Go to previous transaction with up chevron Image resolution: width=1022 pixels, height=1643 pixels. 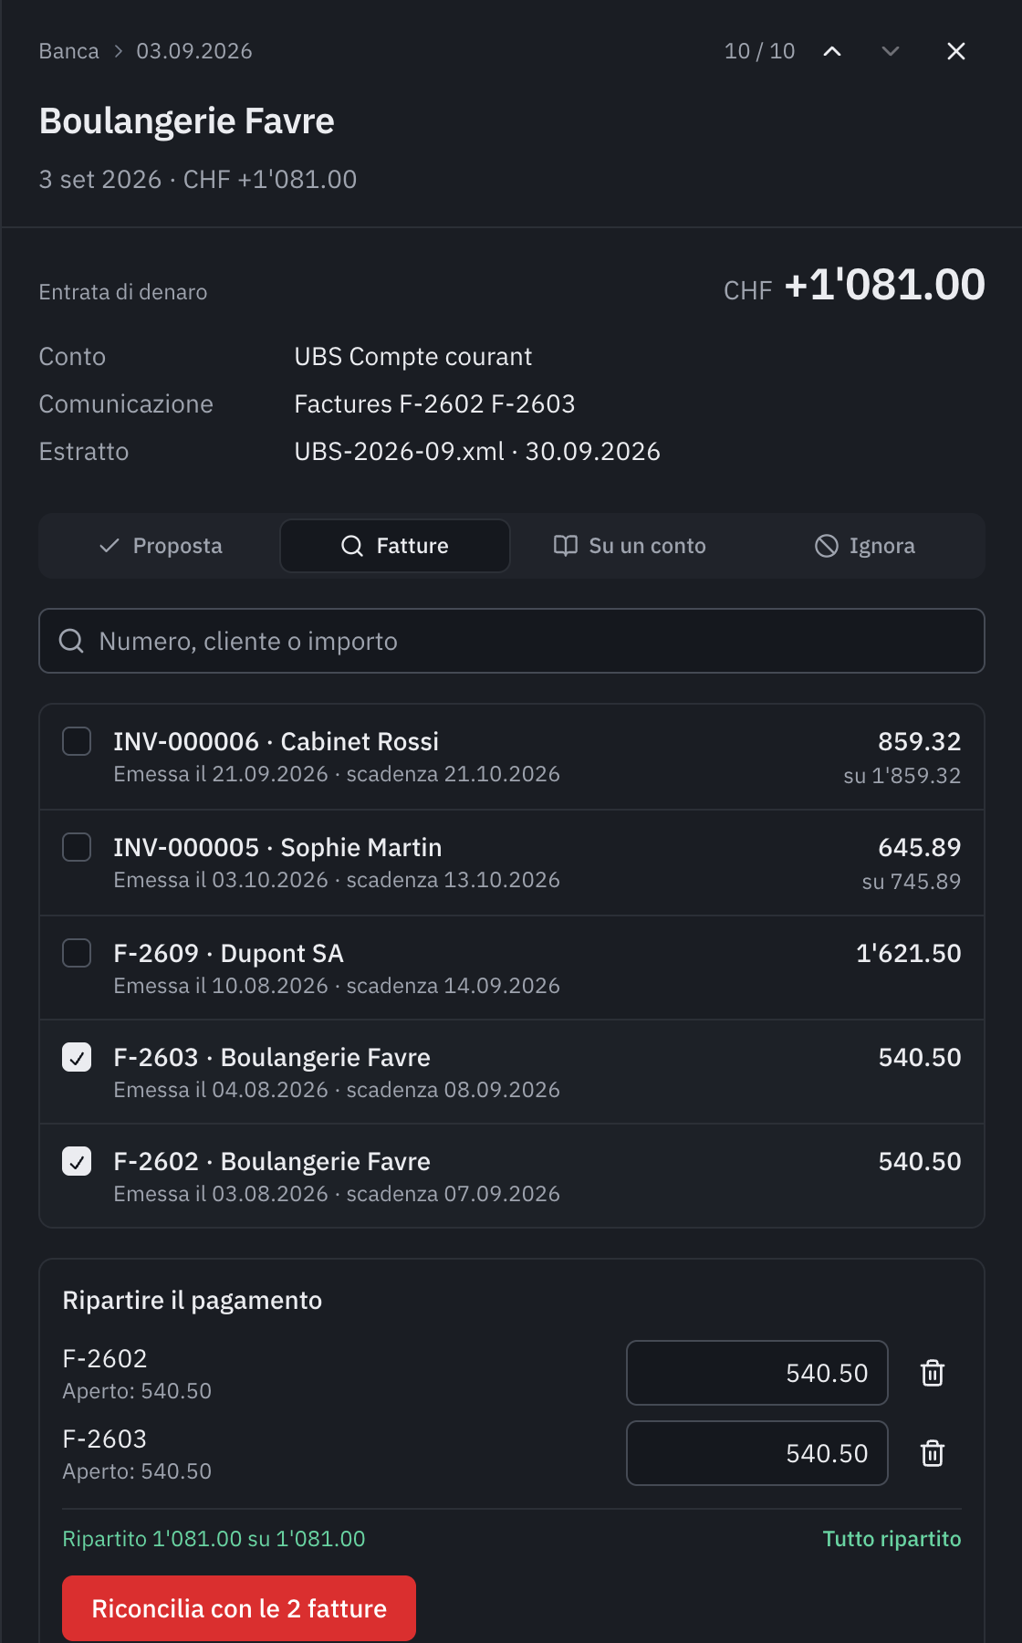click(832, 51)
